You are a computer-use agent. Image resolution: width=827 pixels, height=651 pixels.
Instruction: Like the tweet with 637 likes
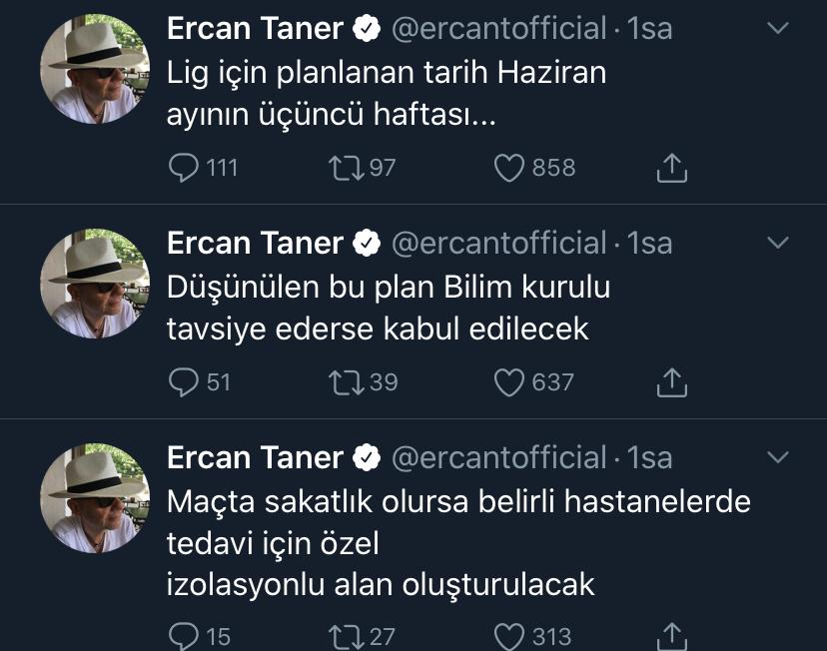509,381
